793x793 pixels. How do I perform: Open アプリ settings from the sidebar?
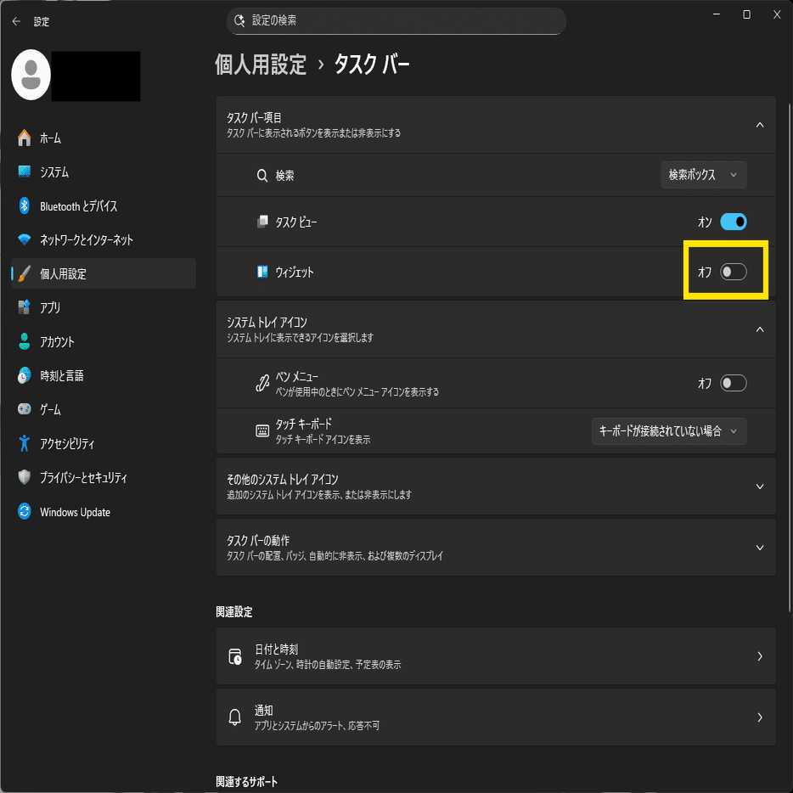48,307
